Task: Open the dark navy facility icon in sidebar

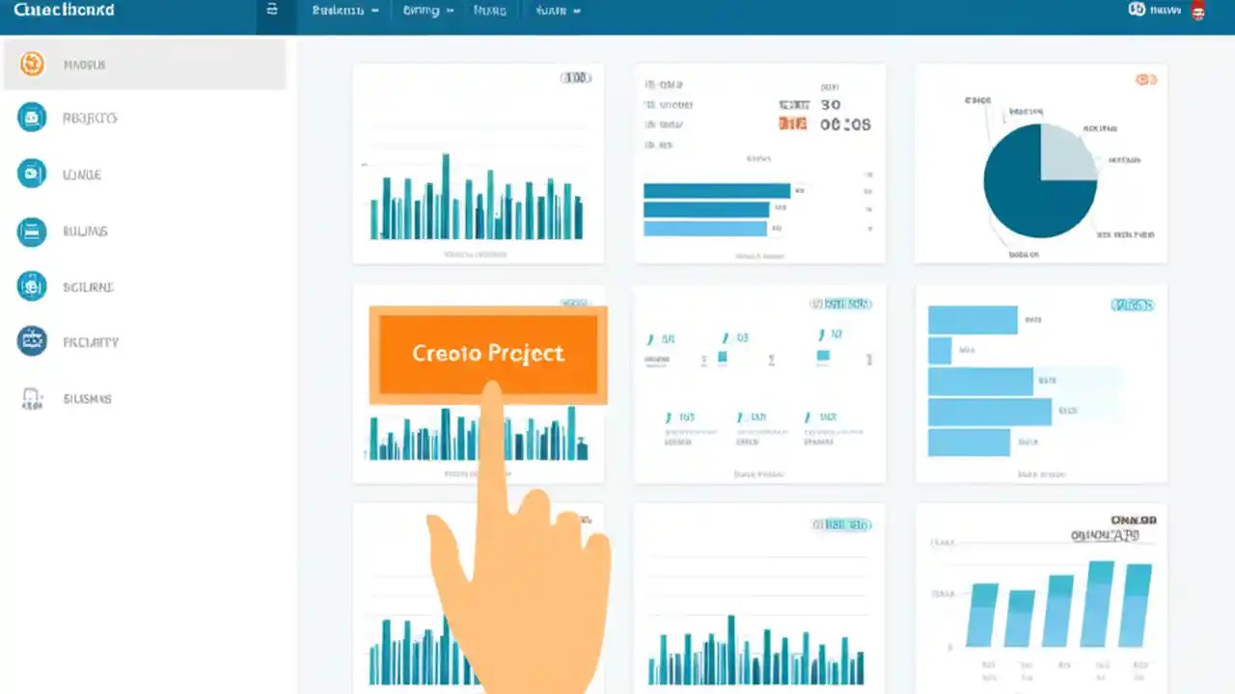Action: point(32,341)
